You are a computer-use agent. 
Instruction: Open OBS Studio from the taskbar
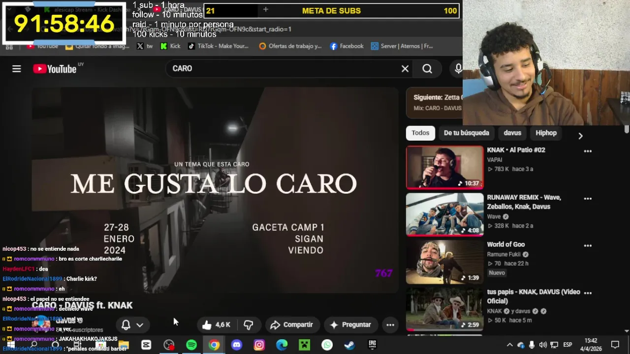pyautogui.click(x=169, y=345)
